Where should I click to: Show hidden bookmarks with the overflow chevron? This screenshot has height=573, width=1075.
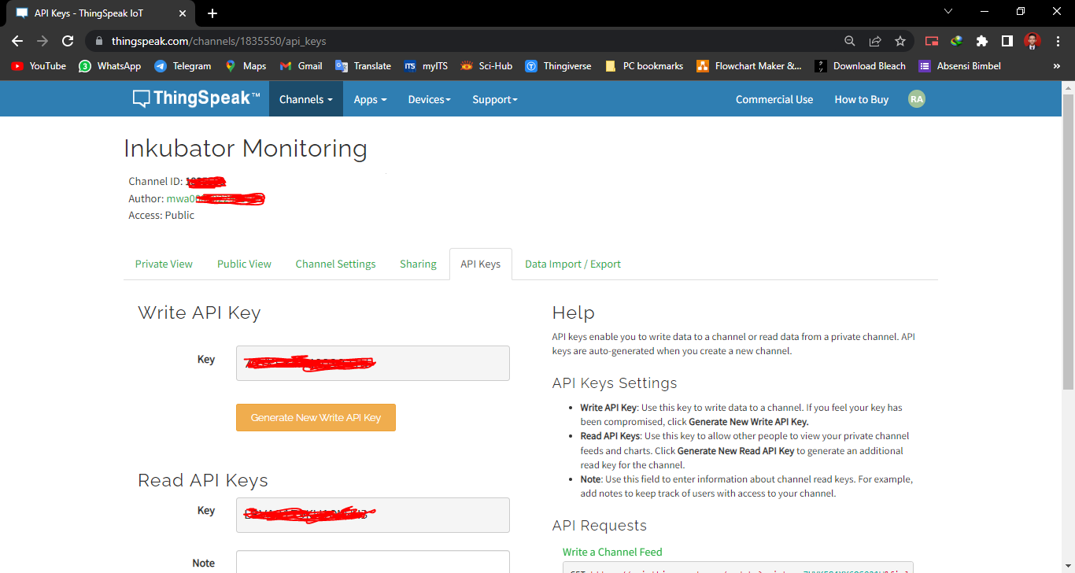pyautogui.click(x=1056, y=66)
